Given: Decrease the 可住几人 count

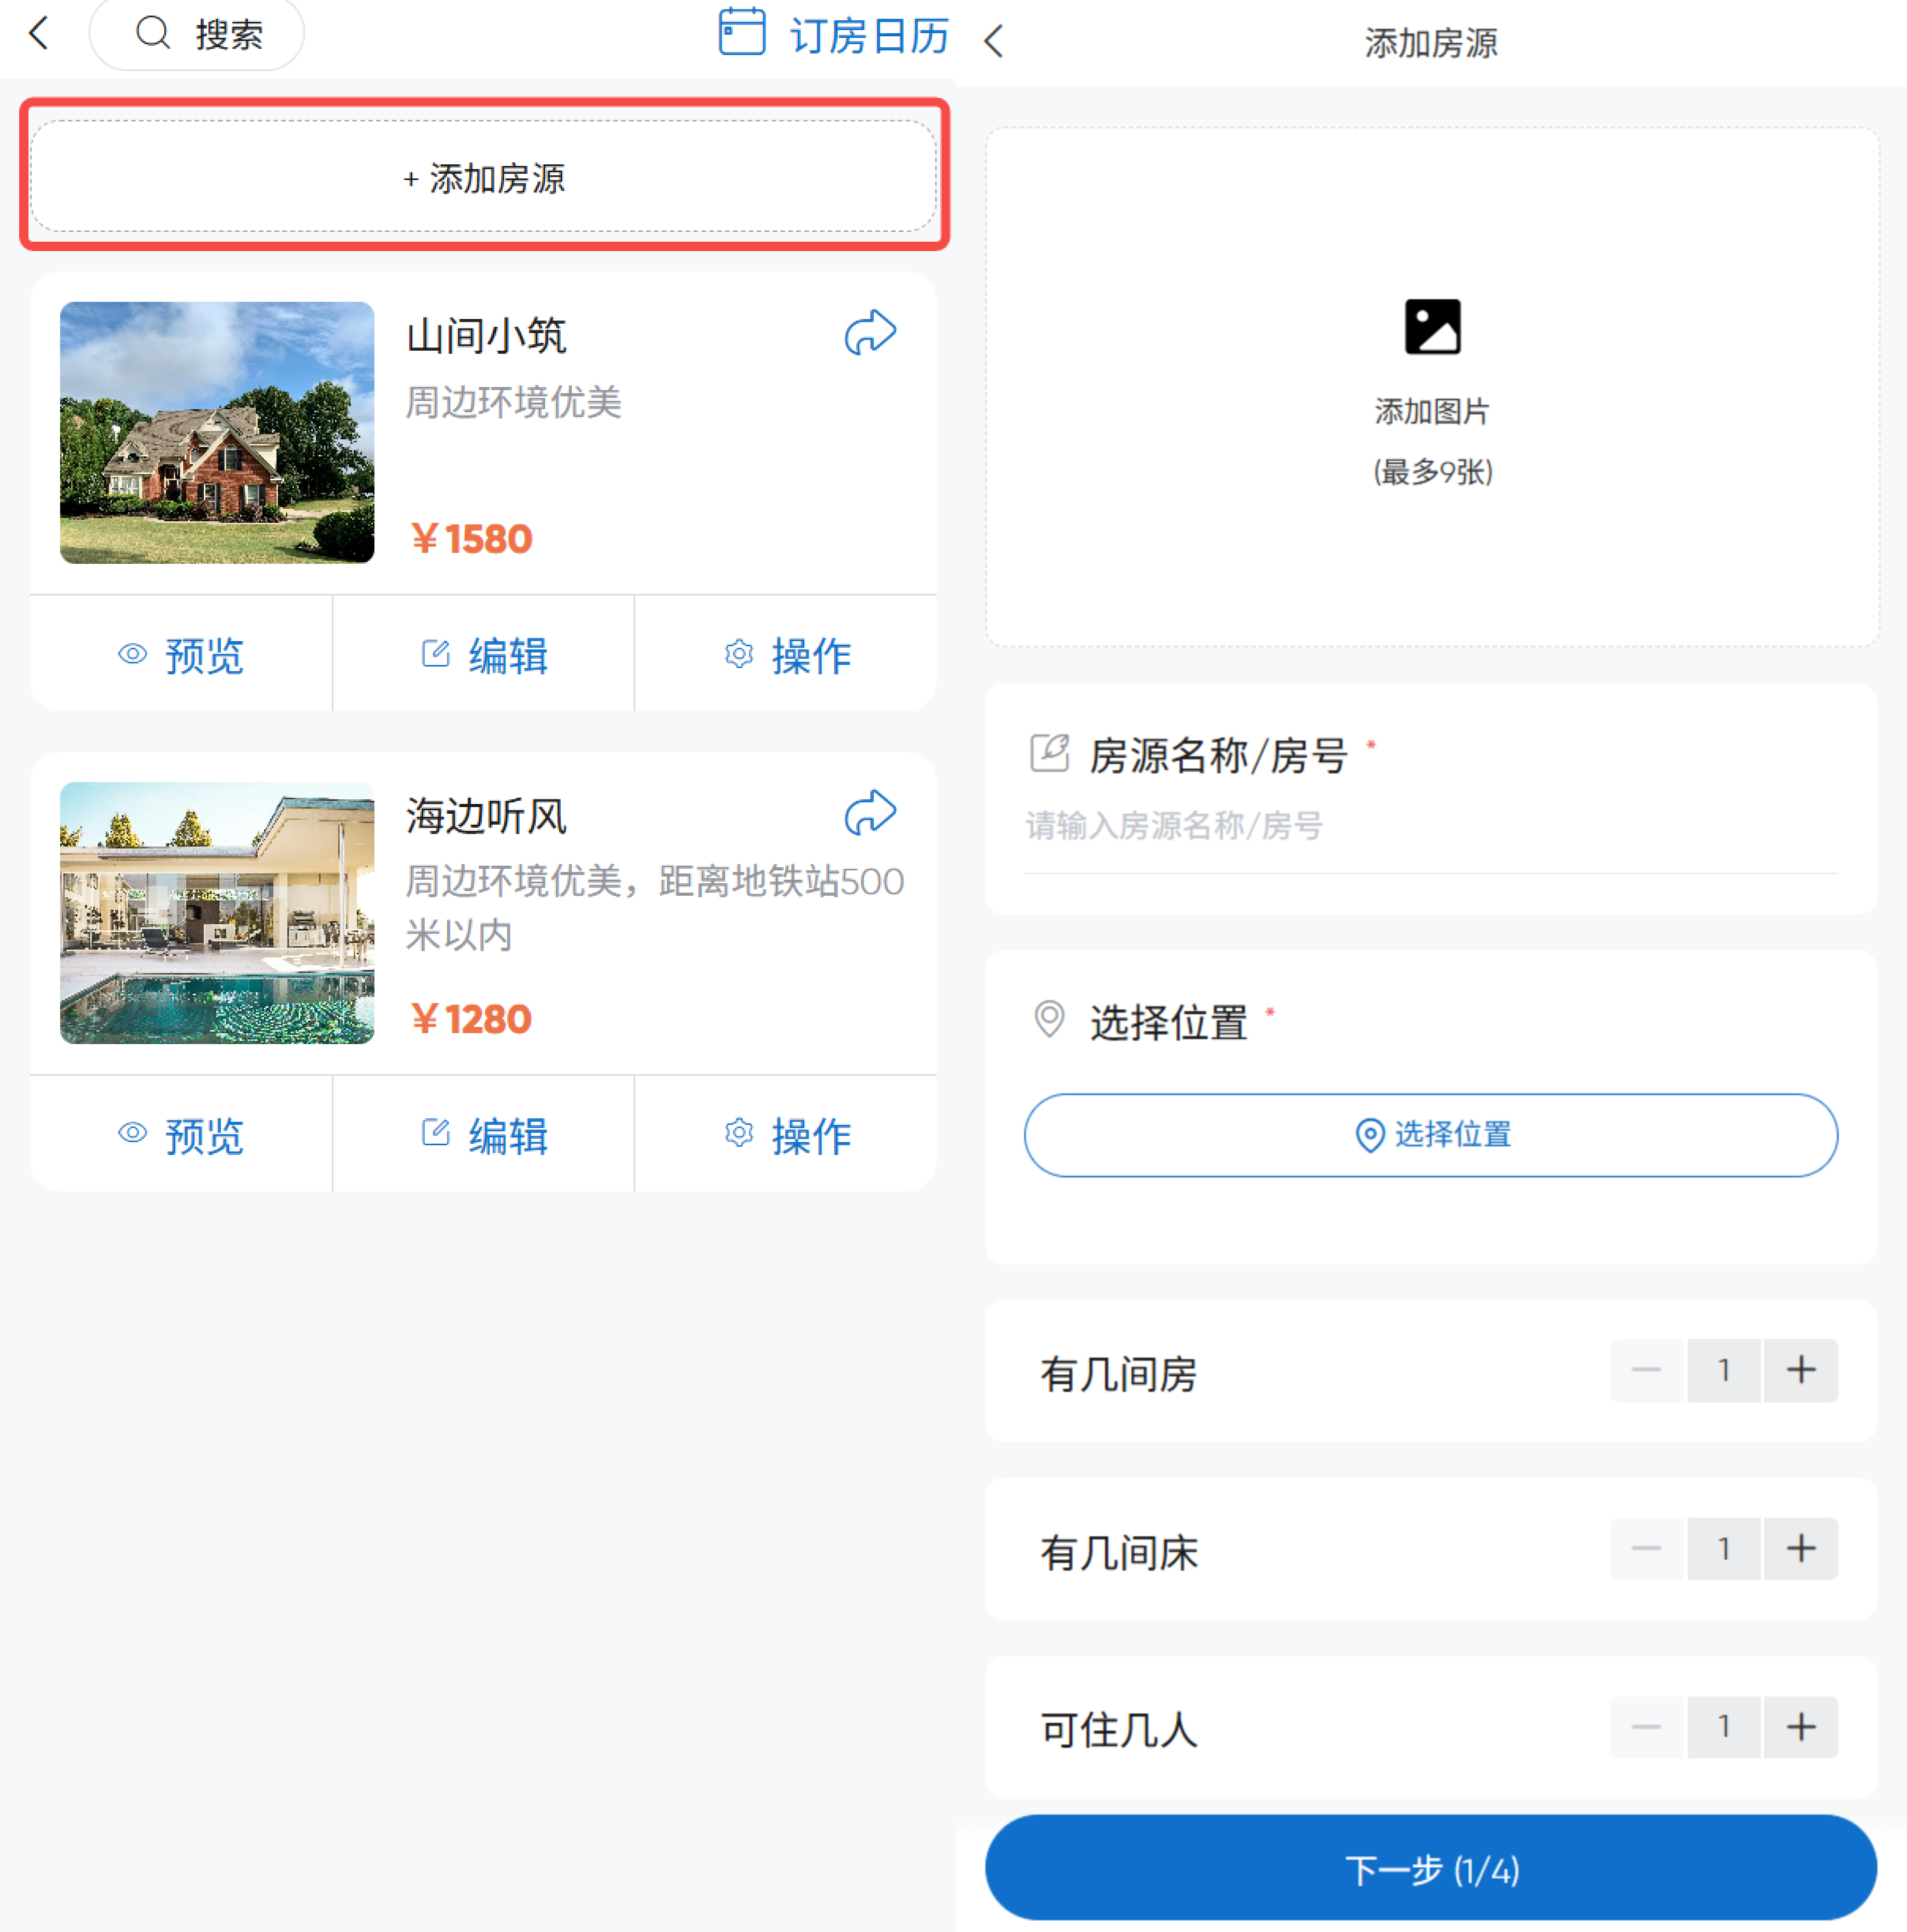Looking at the screenshot, I should click(1647, 1727).
